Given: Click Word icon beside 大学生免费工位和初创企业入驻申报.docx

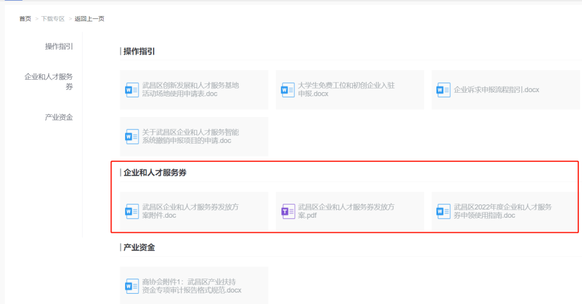Looking at the screenshot, I should [x=288, y=89].
